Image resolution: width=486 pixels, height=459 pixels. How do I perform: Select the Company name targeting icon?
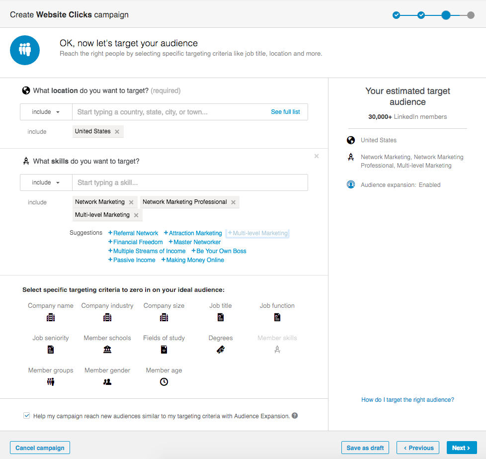51,317
